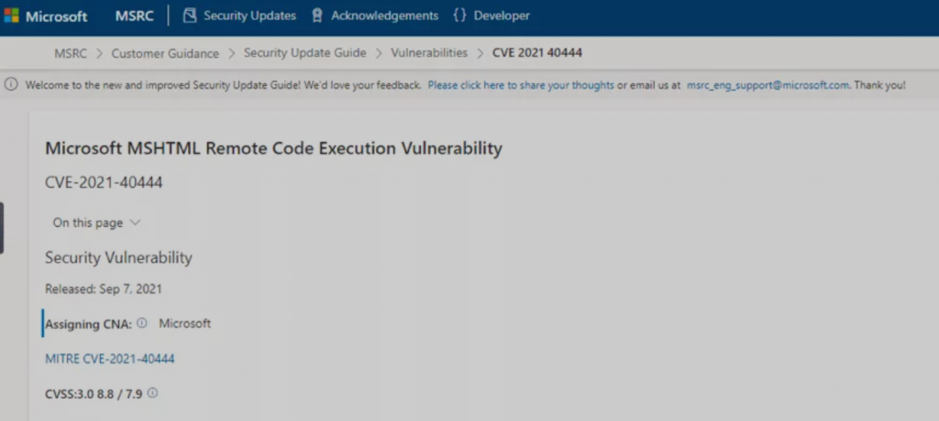This screenshot has width=939, height=421.
Task: Go to the Acknowledgements page
Action: click(x=384, y=16)
